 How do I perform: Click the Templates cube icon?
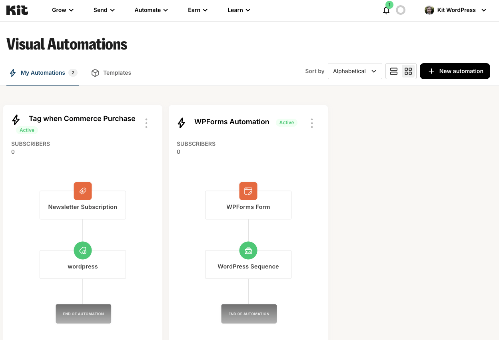pyautogui.click(x=95, y=73)
